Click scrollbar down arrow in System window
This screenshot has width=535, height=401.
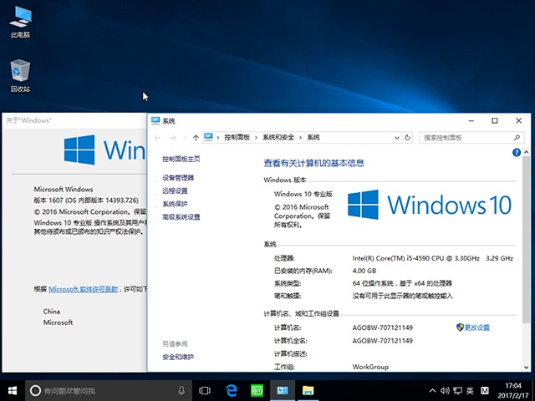pyautogui.click(x=526, y=368)
